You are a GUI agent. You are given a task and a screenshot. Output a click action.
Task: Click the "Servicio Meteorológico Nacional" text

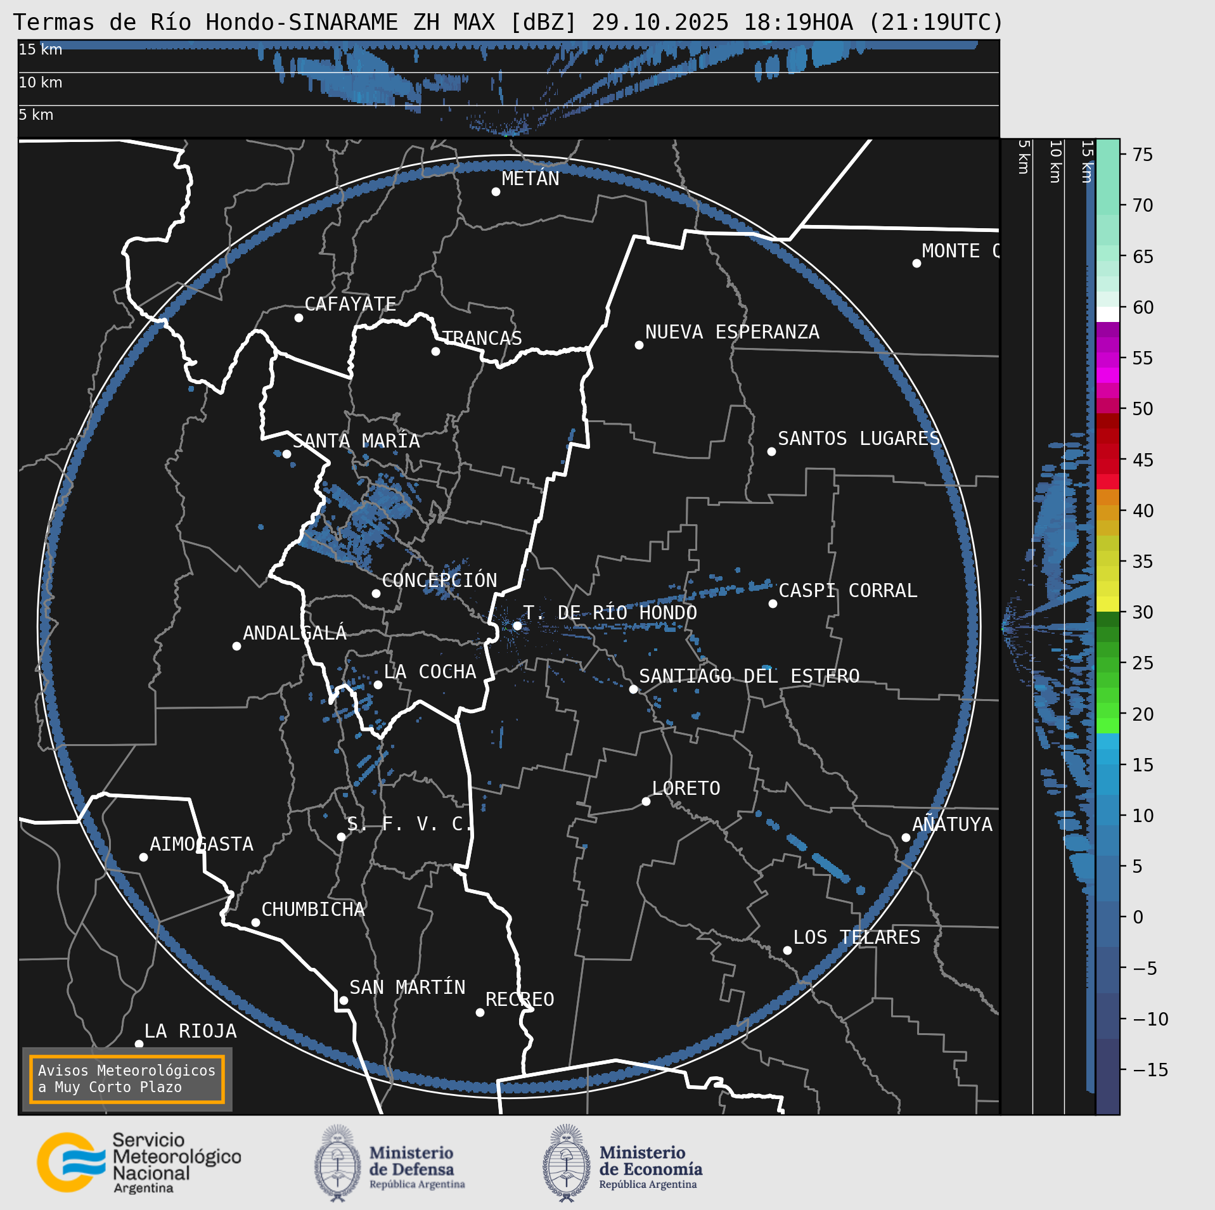(177, 1157)
